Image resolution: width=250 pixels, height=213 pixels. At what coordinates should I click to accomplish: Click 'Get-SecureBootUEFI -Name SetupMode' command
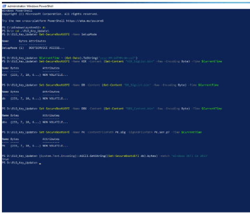point(68,35)
